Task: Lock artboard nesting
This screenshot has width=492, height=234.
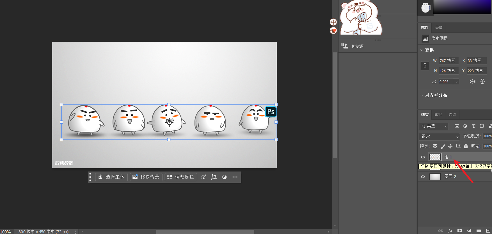Action: 458,146
